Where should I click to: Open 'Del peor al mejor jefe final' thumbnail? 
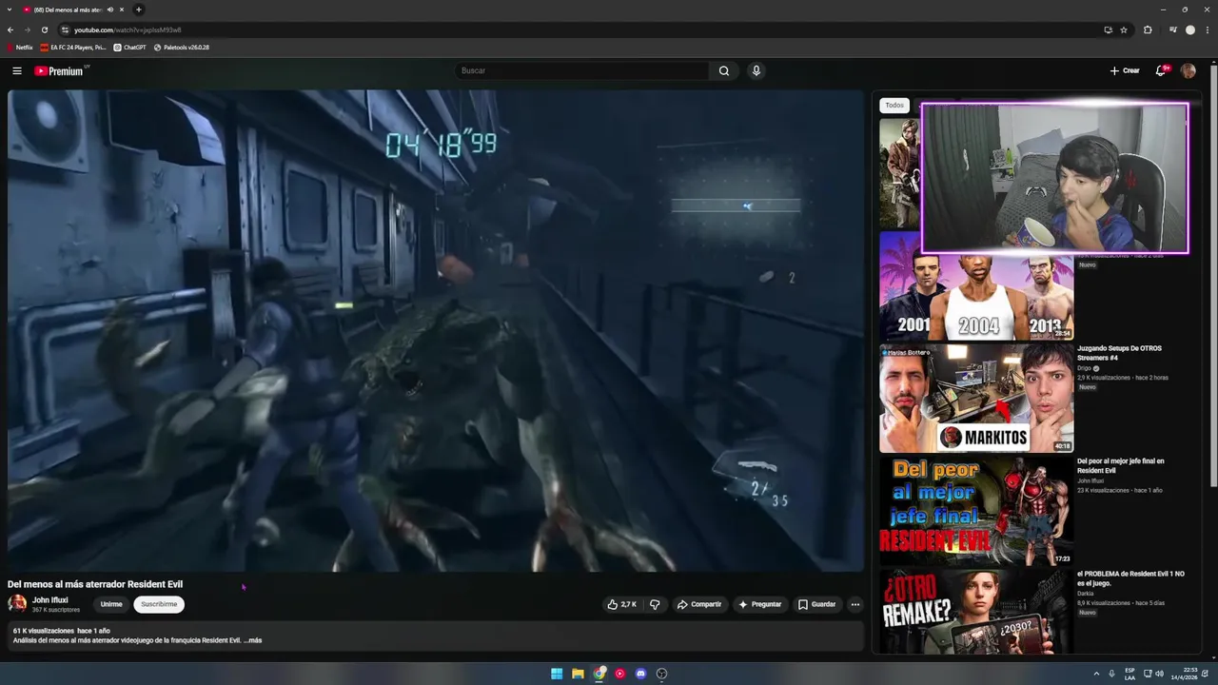976,512
